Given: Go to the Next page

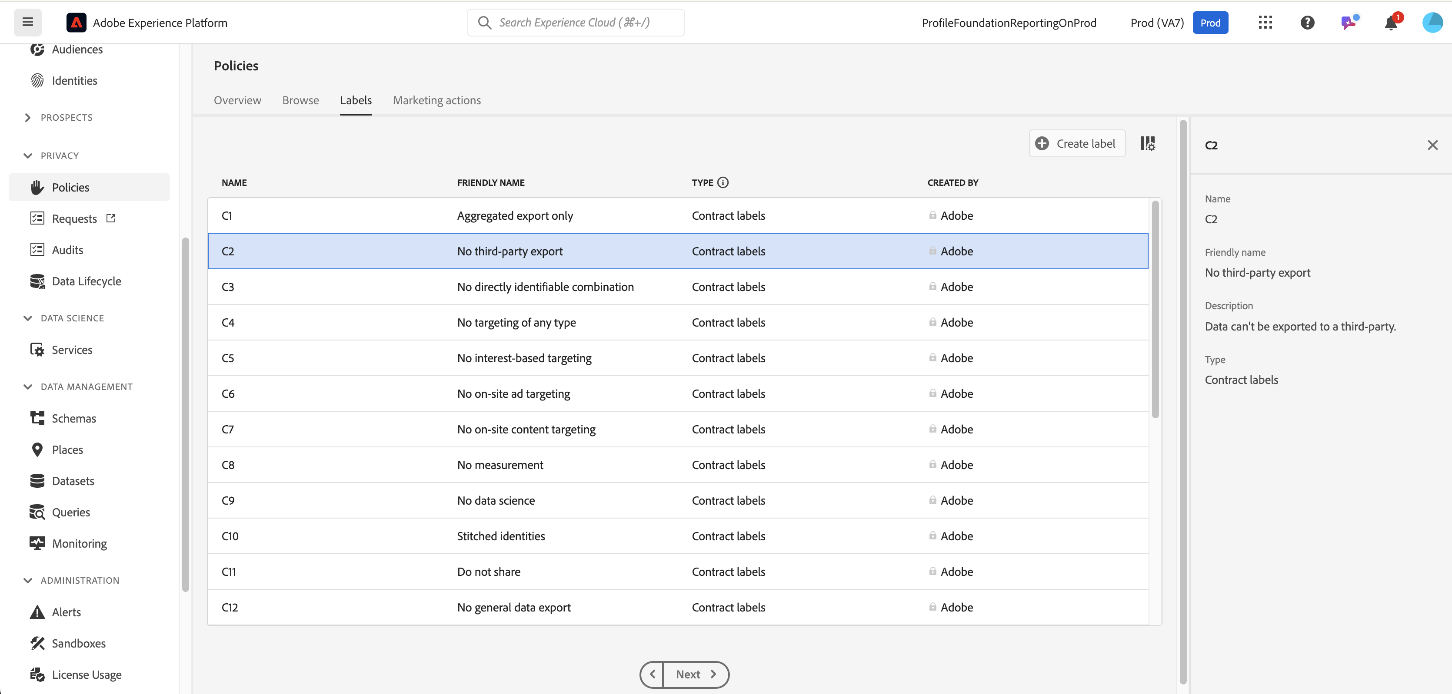Looking at the screenshot, I should click(x=695, y=674).
